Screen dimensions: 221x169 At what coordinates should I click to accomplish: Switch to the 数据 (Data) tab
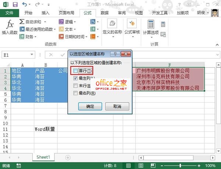tap(105, 13)
